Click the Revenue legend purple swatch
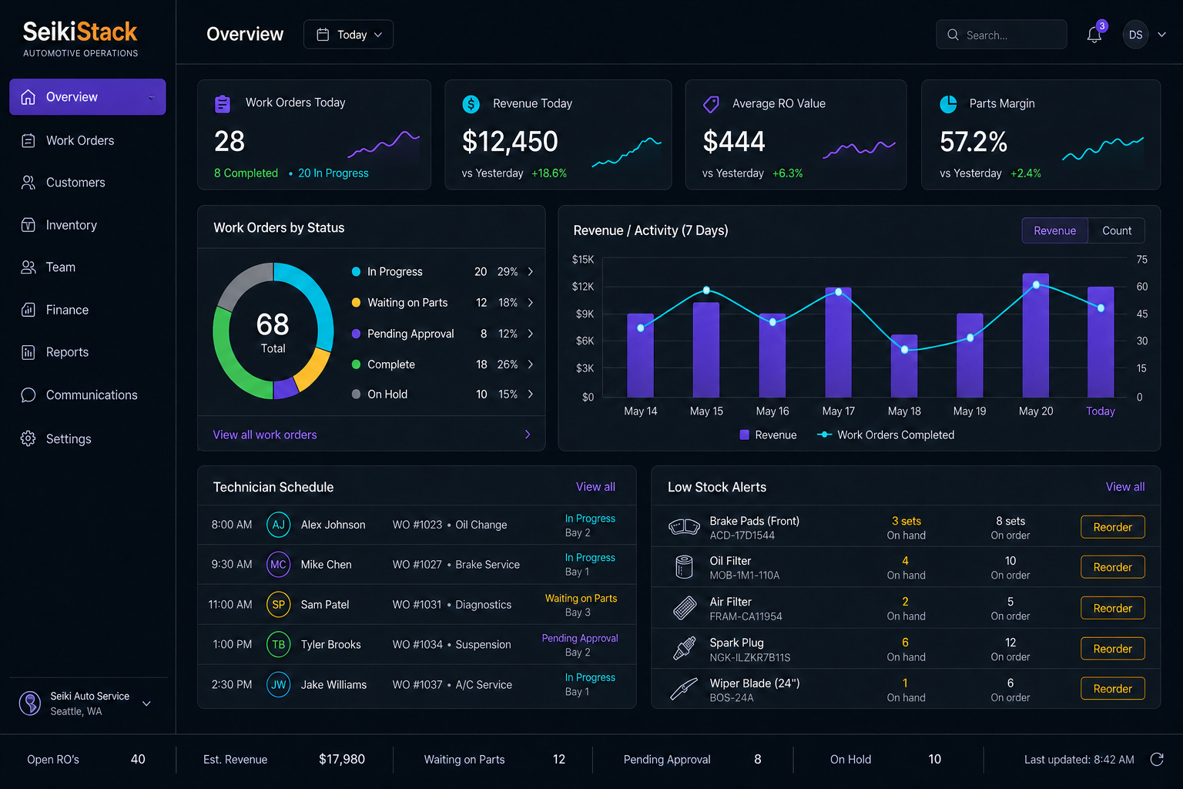This screenshot has height=789, width=1183. click(x=744, y=435)
